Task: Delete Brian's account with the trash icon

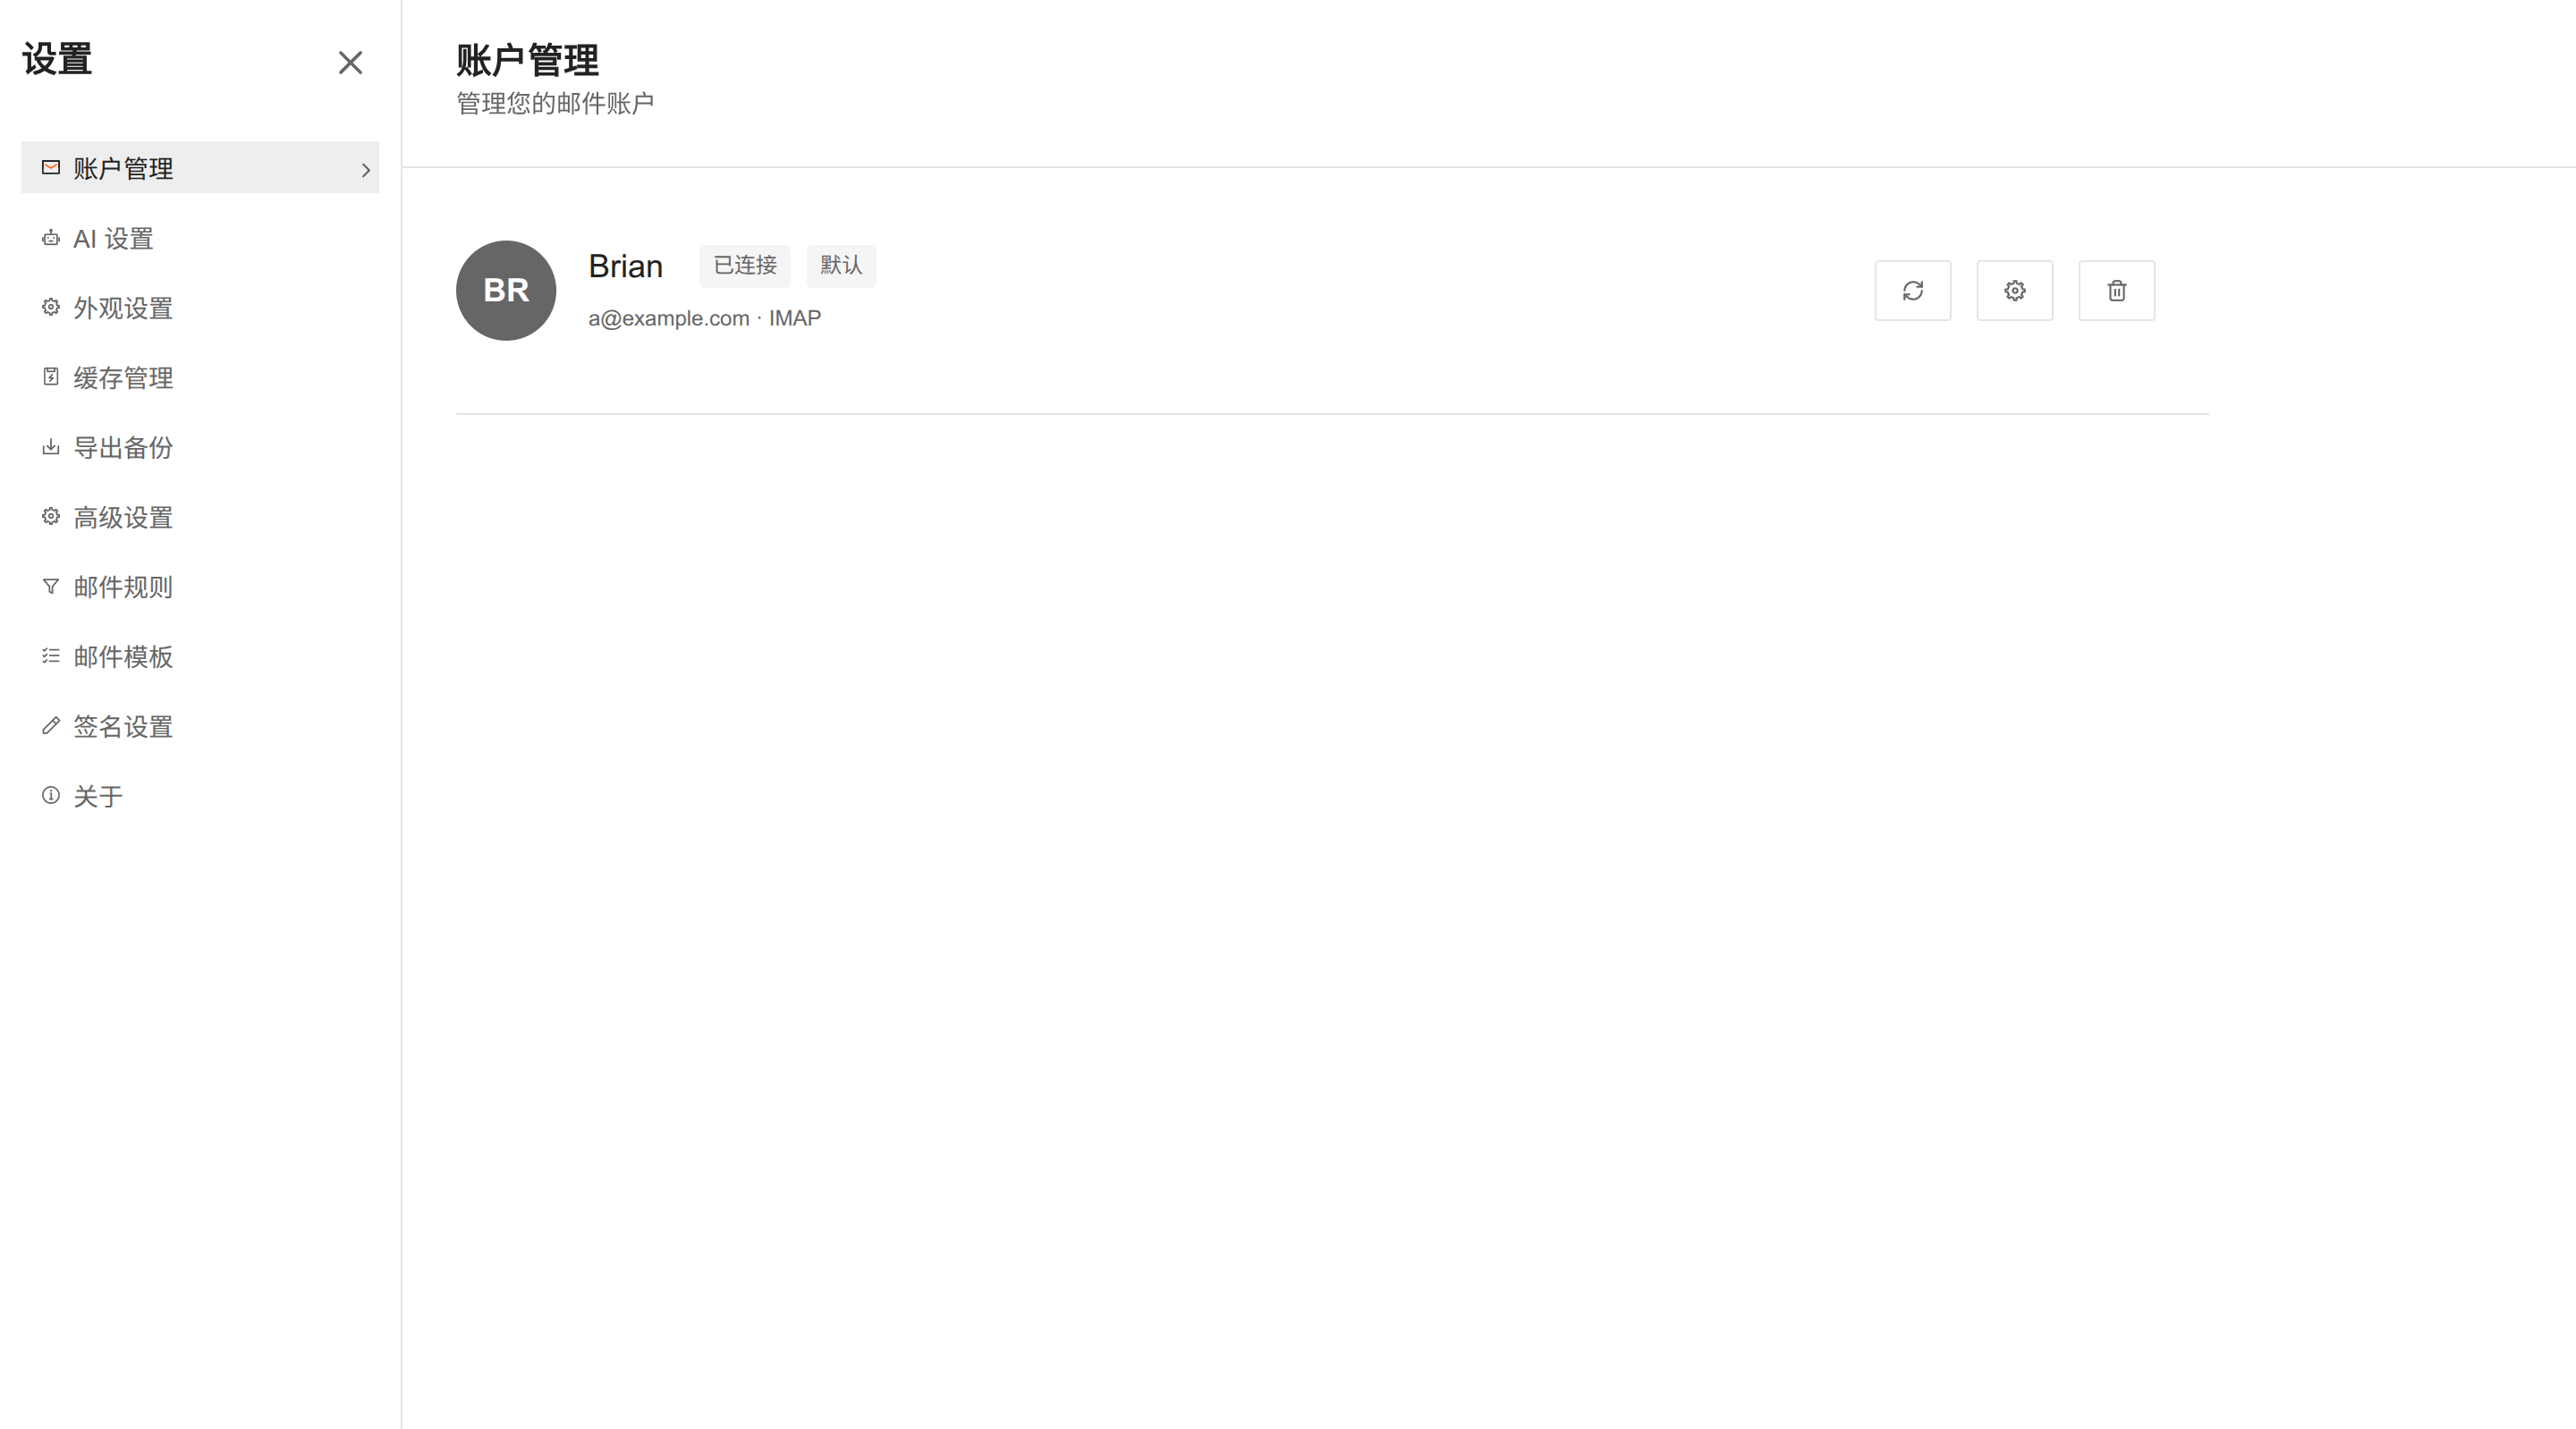Action: coord(2116,290)
